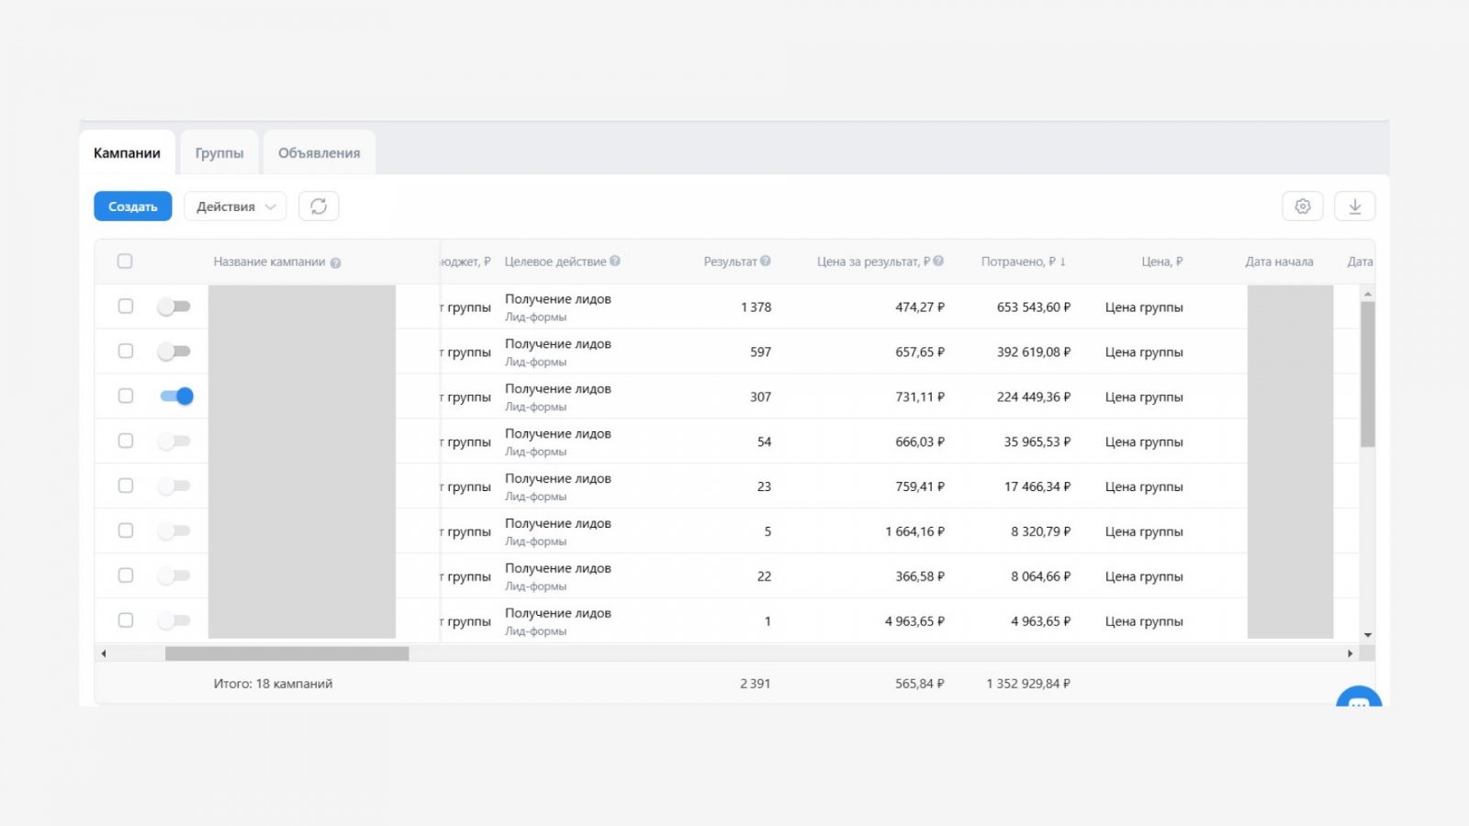This screenshot has height=826, width=1469.
Task: Click the refresh campaigns icon
Action: (x=319, y=206)
